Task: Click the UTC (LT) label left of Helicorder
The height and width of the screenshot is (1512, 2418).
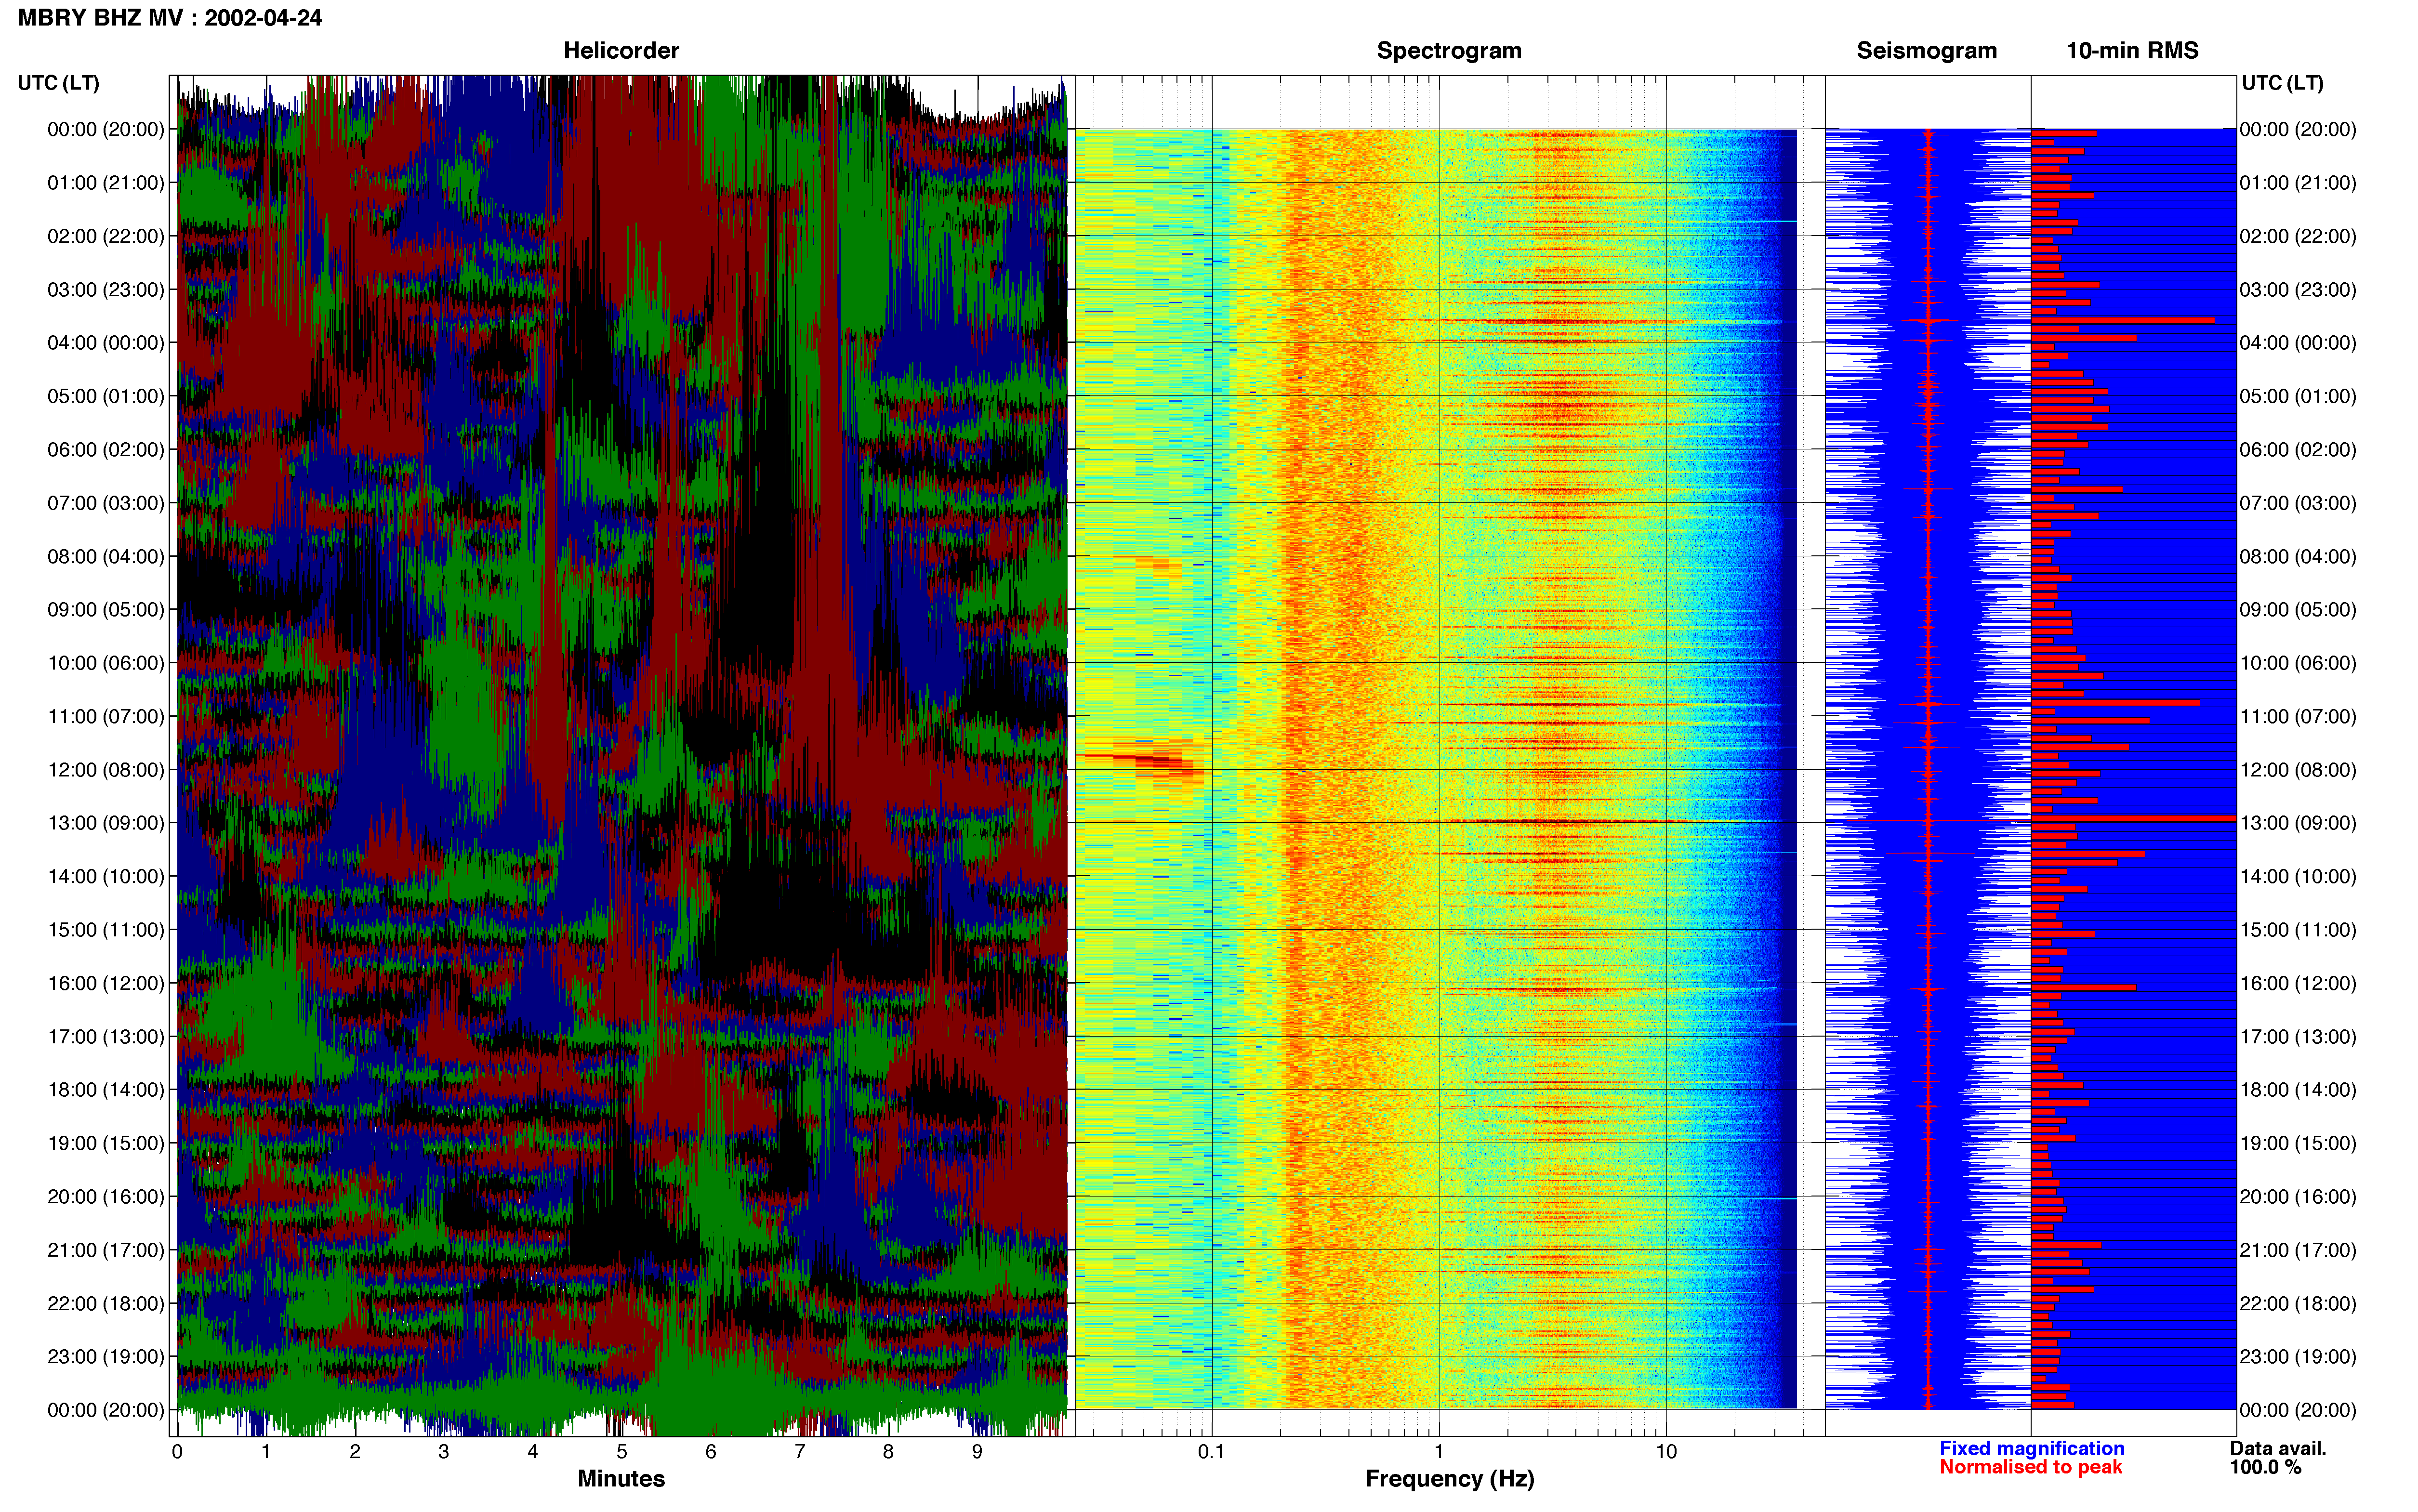Action: click(x=58, y=83)
